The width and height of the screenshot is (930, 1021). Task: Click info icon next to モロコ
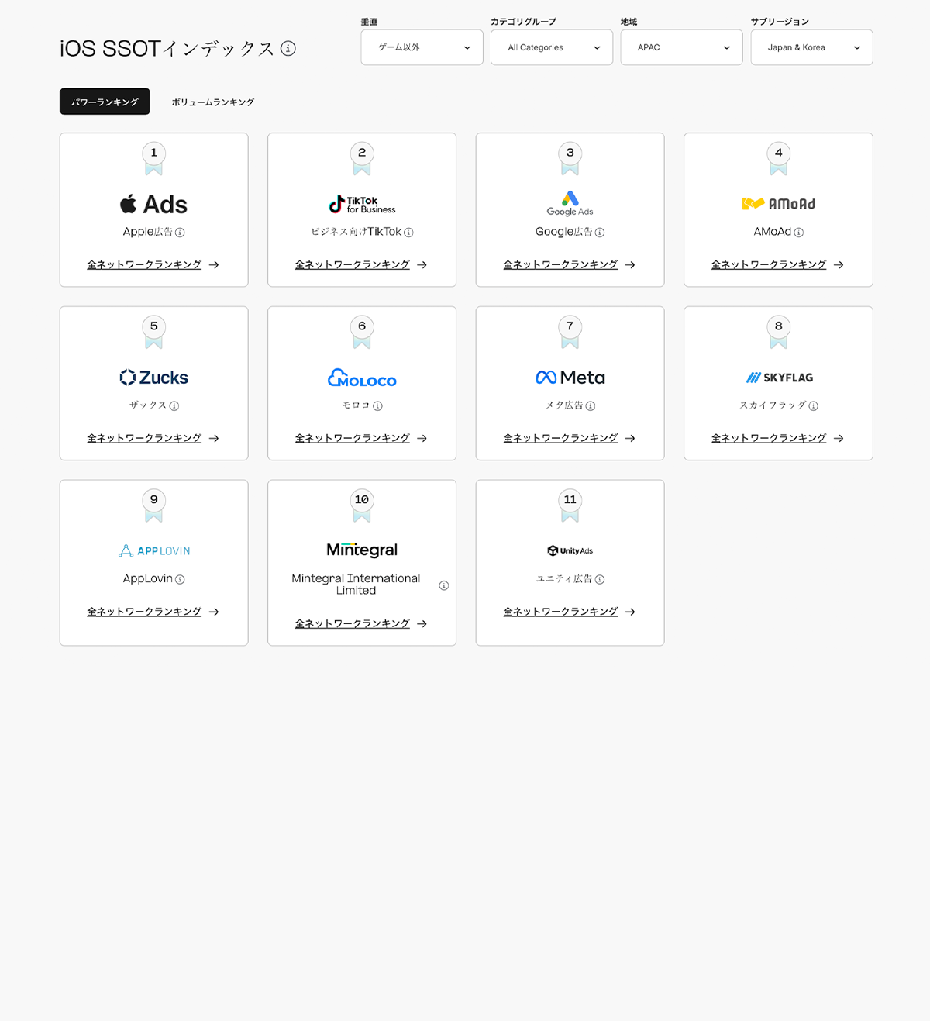[x=377, y=406]
